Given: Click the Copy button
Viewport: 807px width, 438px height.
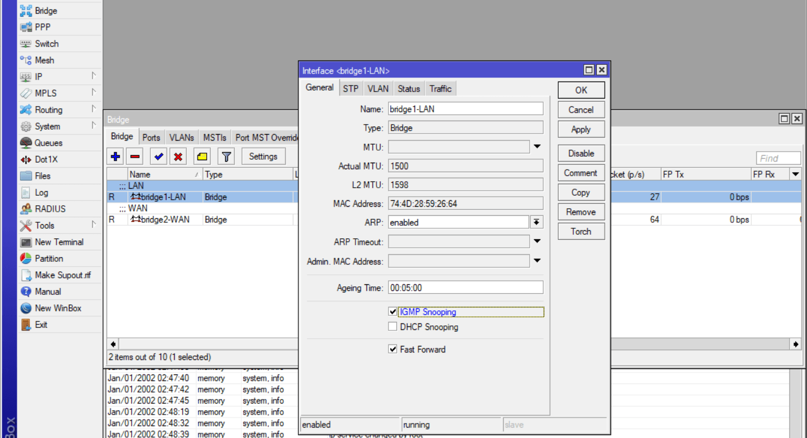Looking at the screenshot, I should tap(581, 192).
